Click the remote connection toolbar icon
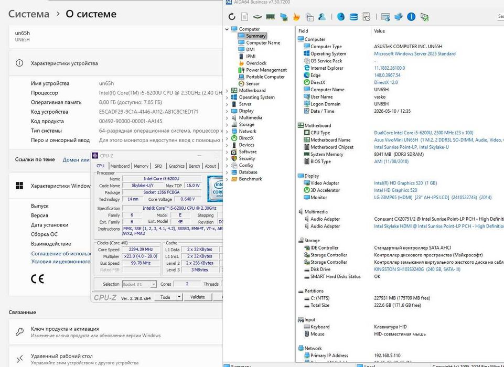The width and height of the screenshot is (504, 367). coord(424,17)
